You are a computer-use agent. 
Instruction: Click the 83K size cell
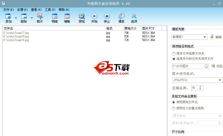tap(127, 36)
